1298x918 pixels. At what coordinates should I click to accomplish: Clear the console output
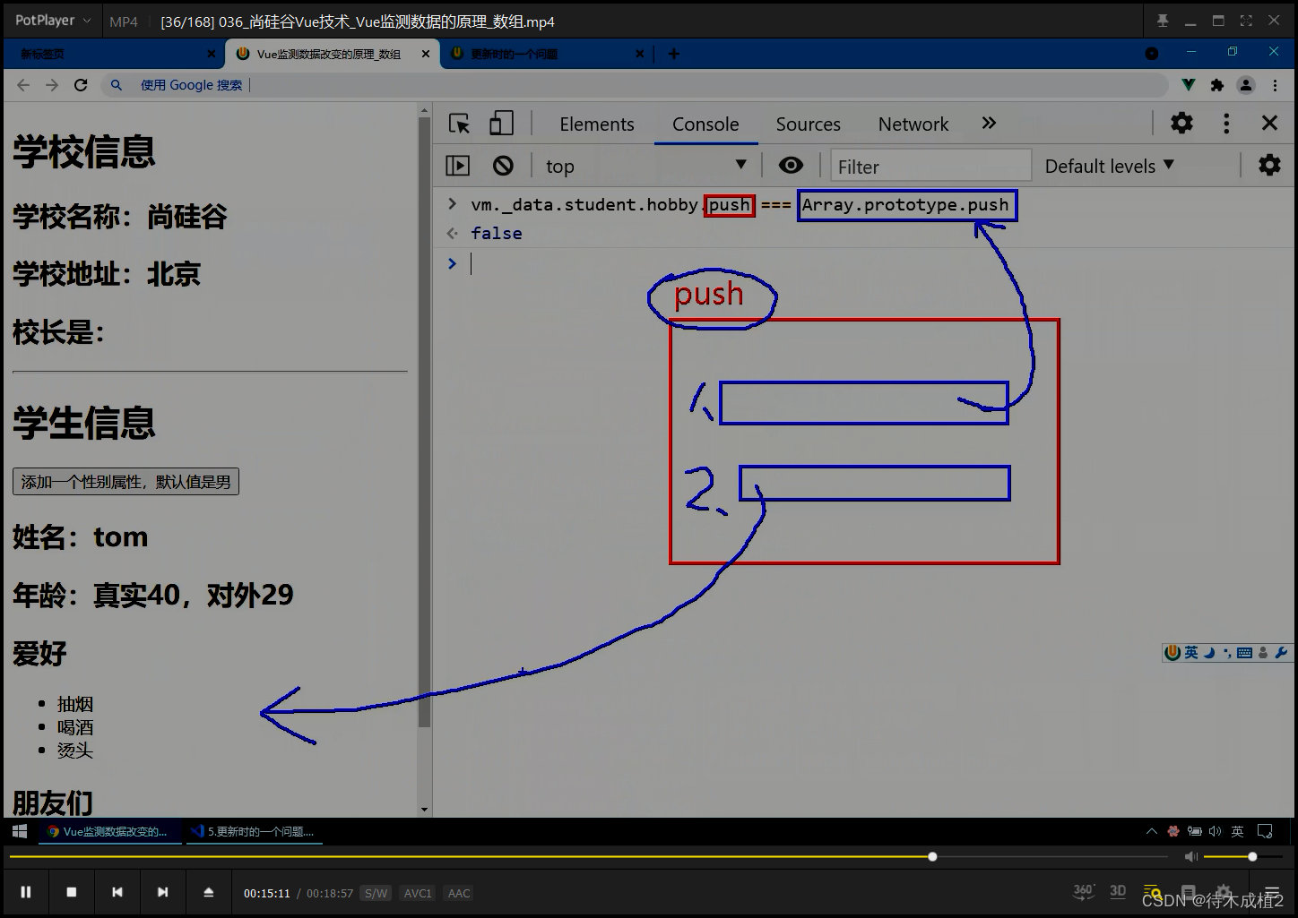503,166
